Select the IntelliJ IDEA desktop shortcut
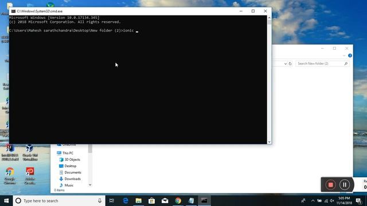This screenshot has height=206, width=367. pyautogui.click(x=10, y=152)
